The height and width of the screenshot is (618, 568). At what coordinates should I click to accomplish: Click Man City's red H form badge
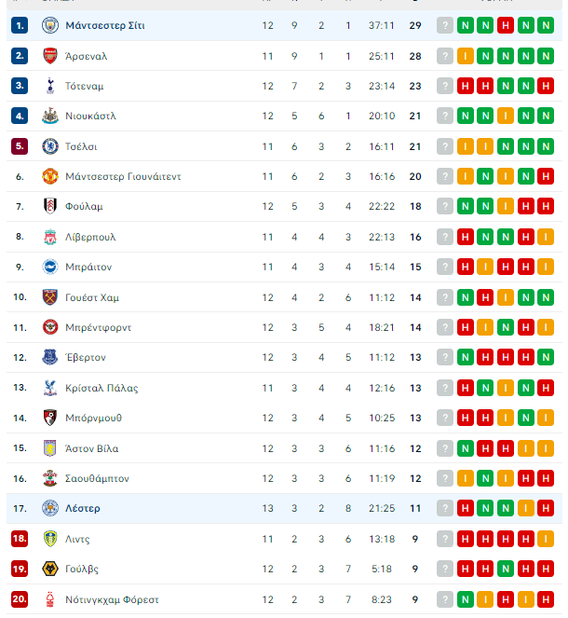(506, 25)
